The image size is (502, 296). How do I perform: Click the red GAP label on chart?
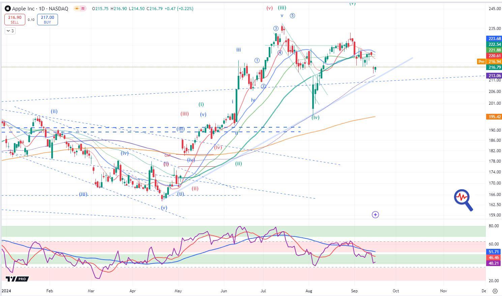[x=168, y=155]
